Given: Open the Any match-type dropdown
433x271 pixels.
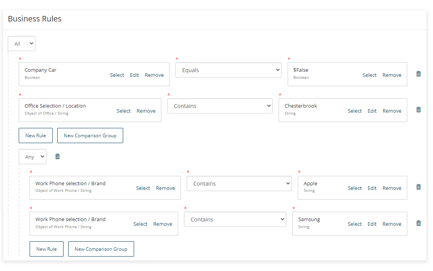Looking at the screenshot, I should pos(32,156).
